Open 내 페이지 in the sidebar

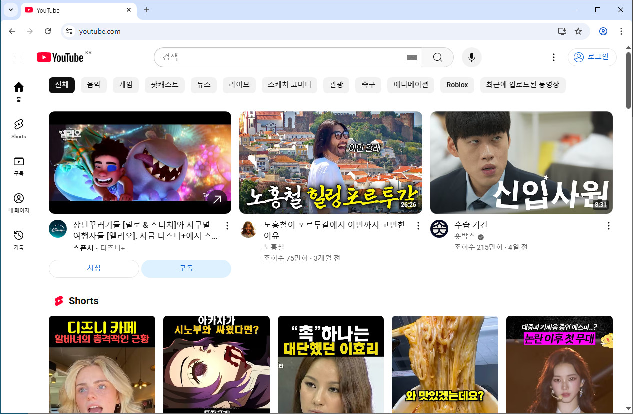click(18, 202)
